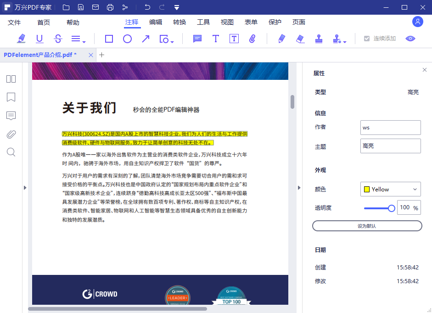Print the document via the printer icon

coord(110,7)
